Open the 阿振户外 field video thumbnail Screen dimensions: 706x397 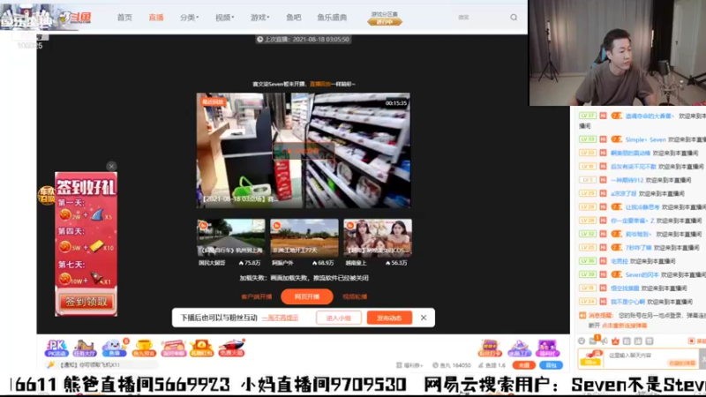click(x=304, y=237)
